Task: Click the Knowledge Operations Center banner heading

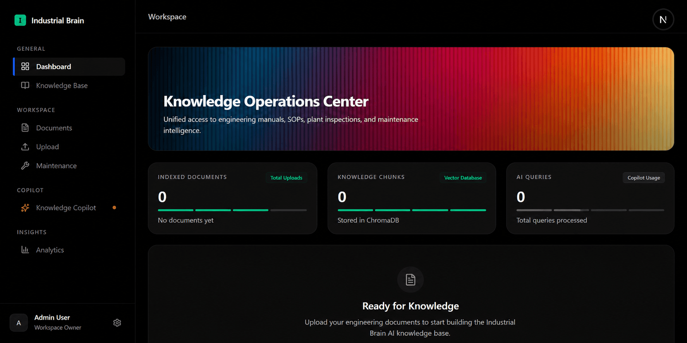Action: click(266, 101)
